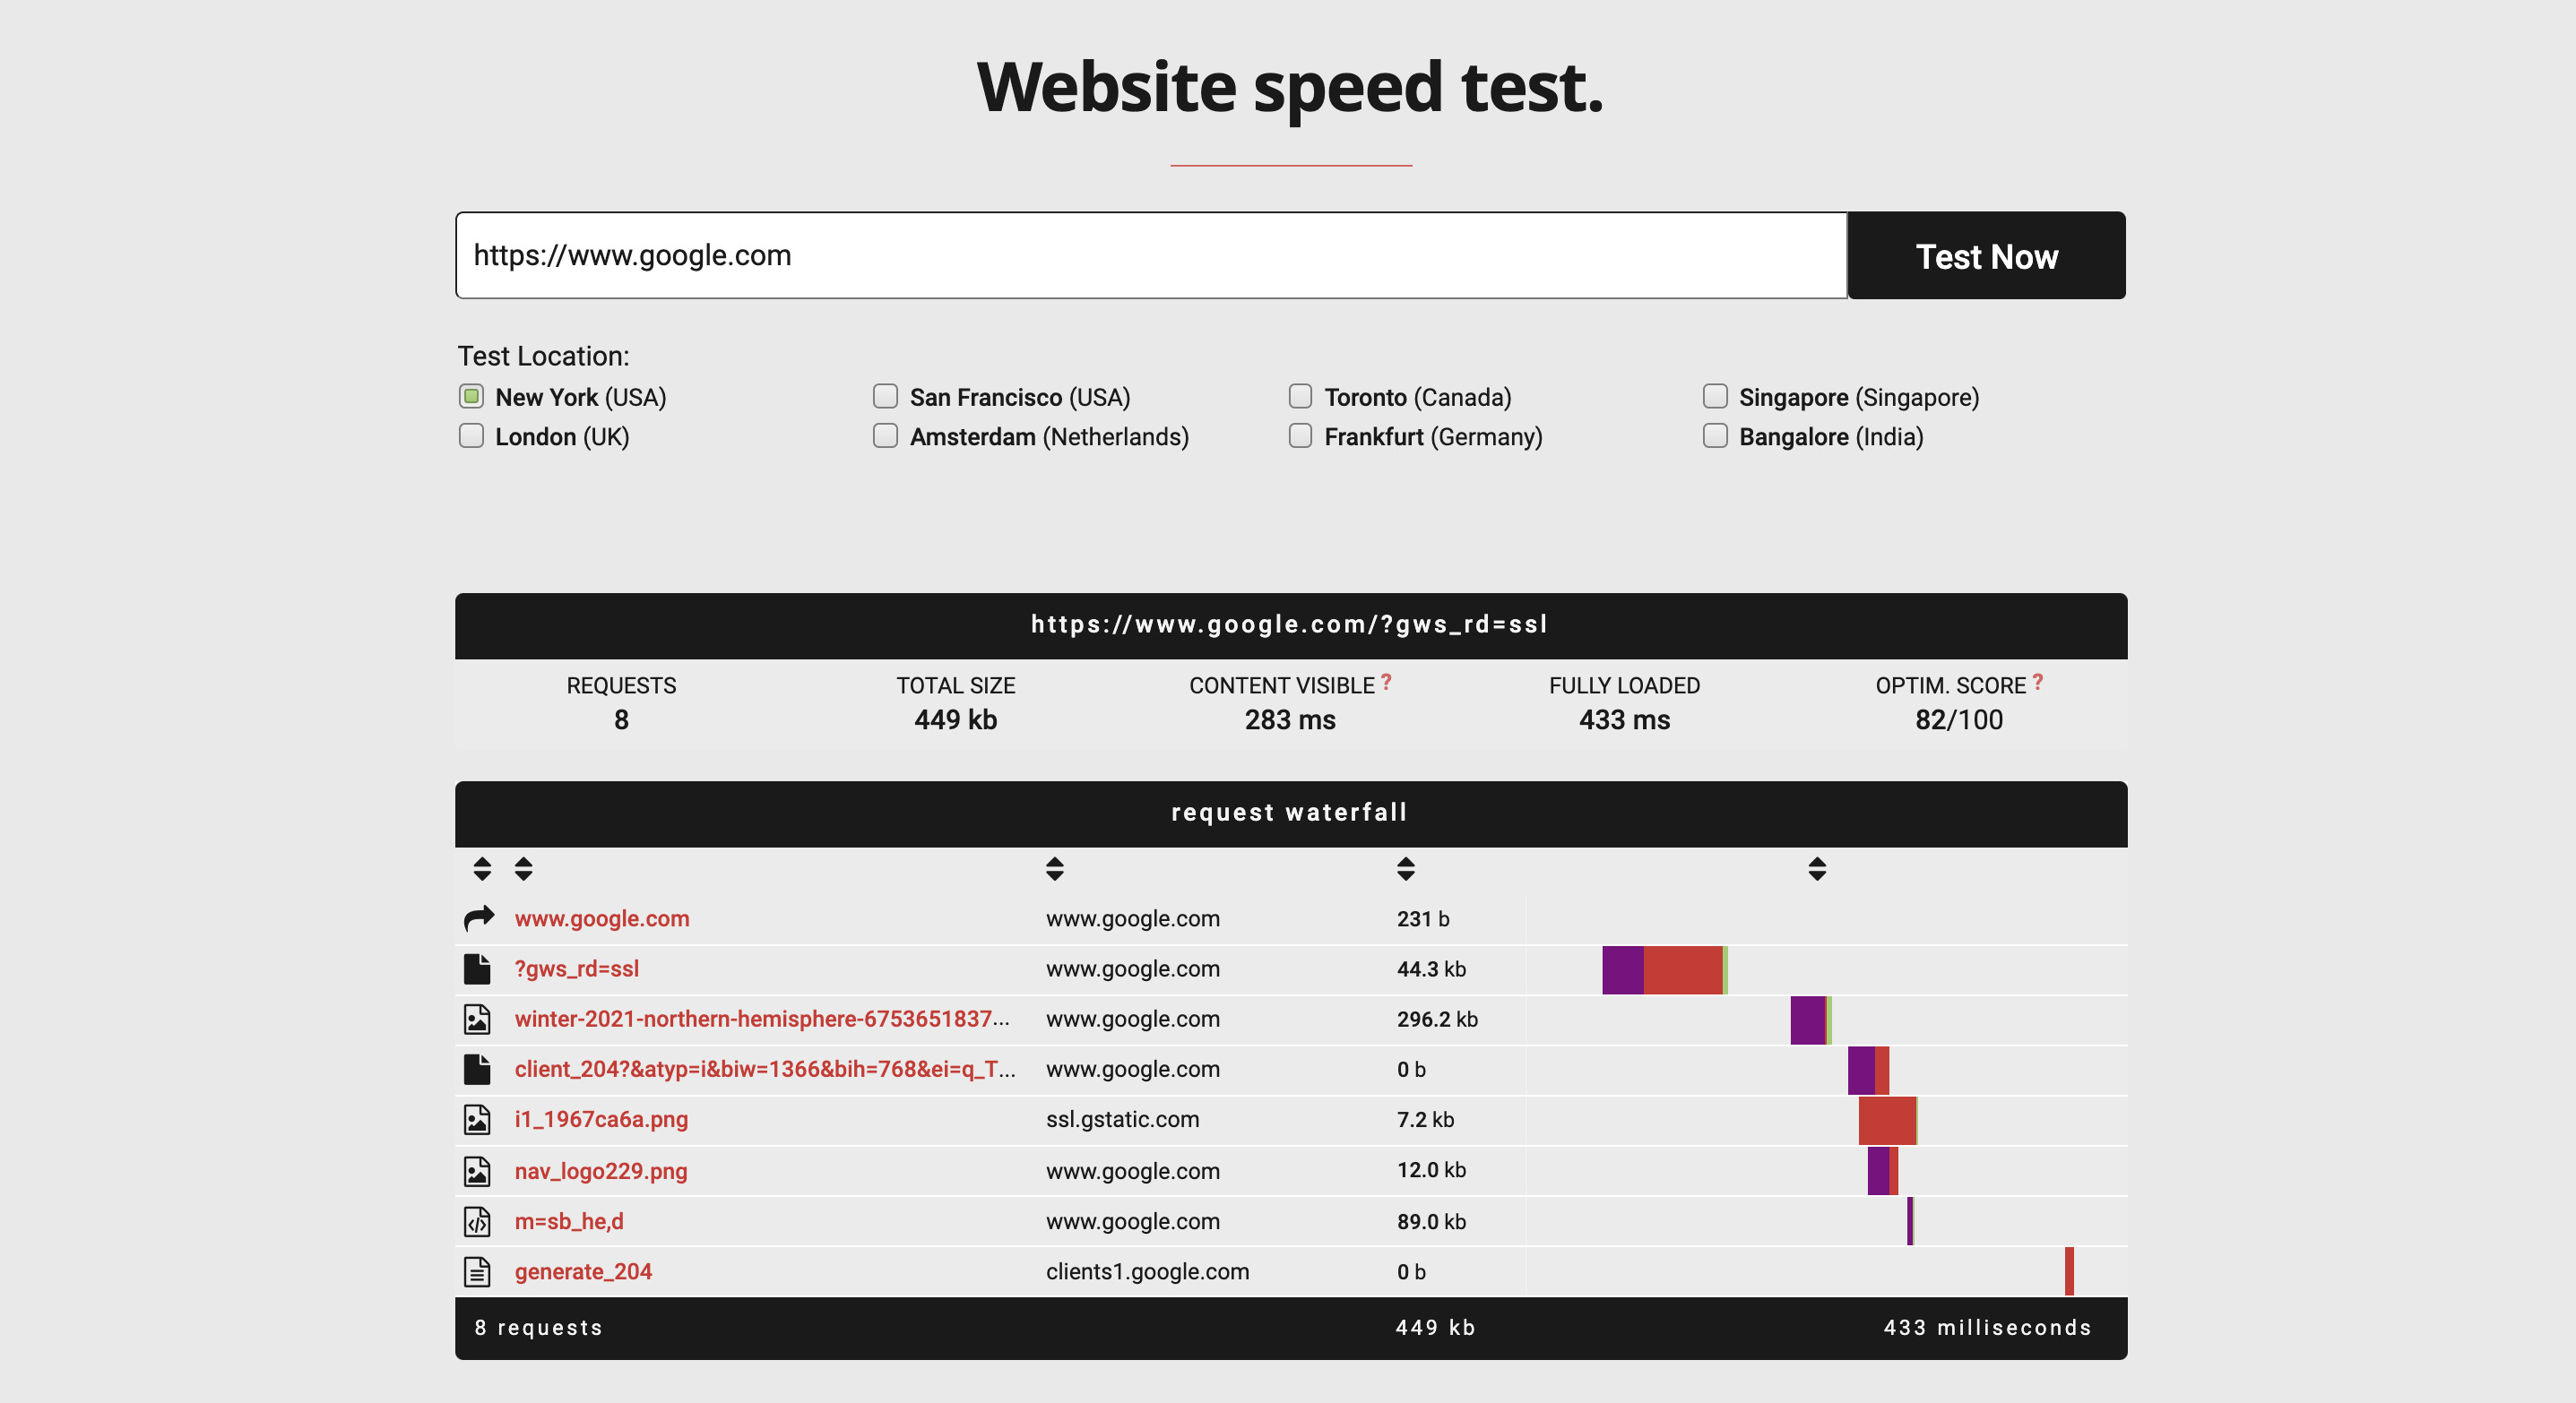Uncheck the New York (USA) location
Viewport: 2576px width, 1403px height.
[x=471, y=397]
